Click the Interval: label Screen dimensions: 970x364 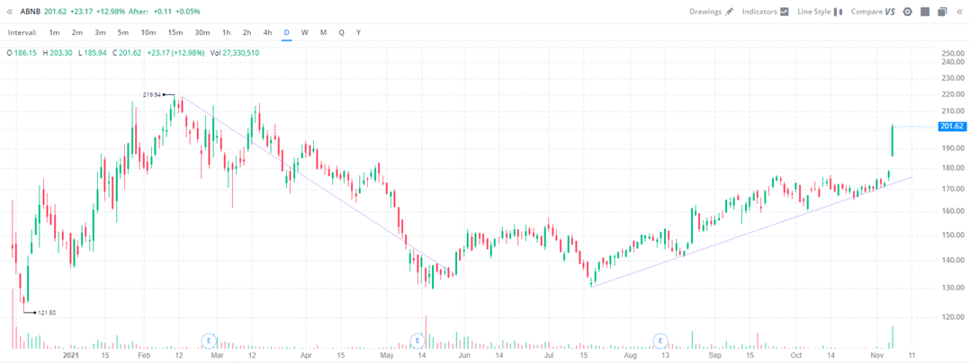(22, 32)
